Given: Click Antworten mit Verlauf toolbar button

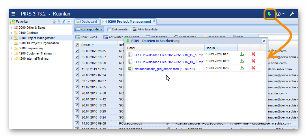Looking at the screenshot, I should coord(121,37).
